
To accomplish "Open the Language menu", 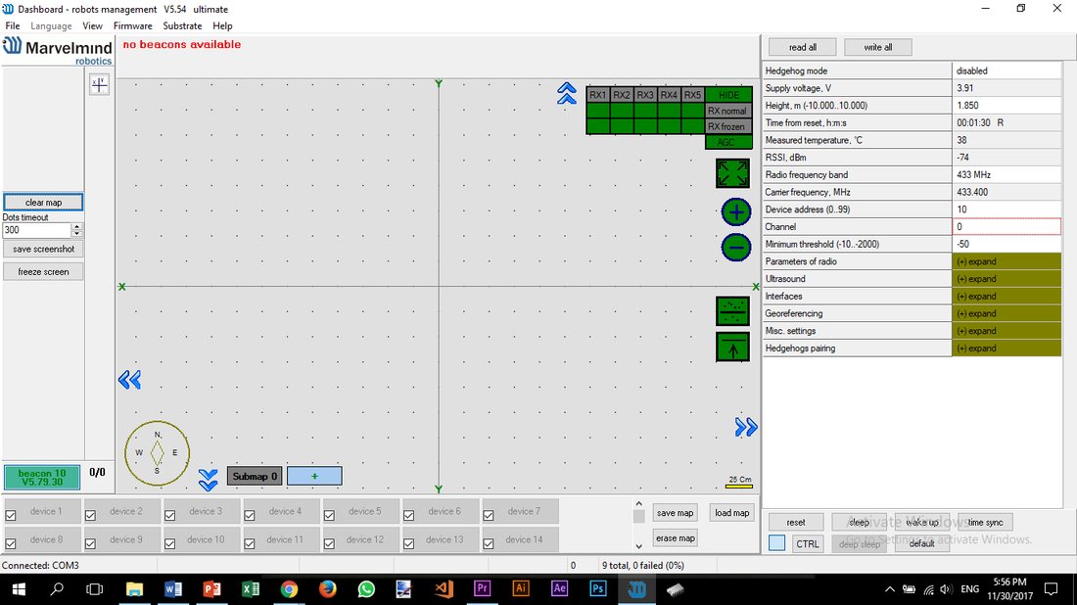I will click(51, 25).
